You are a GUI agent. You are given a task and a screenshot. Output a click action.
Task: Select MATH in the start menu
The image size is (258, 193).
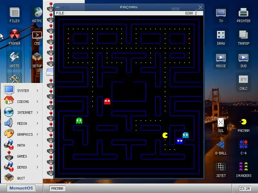tap(21, 145)
